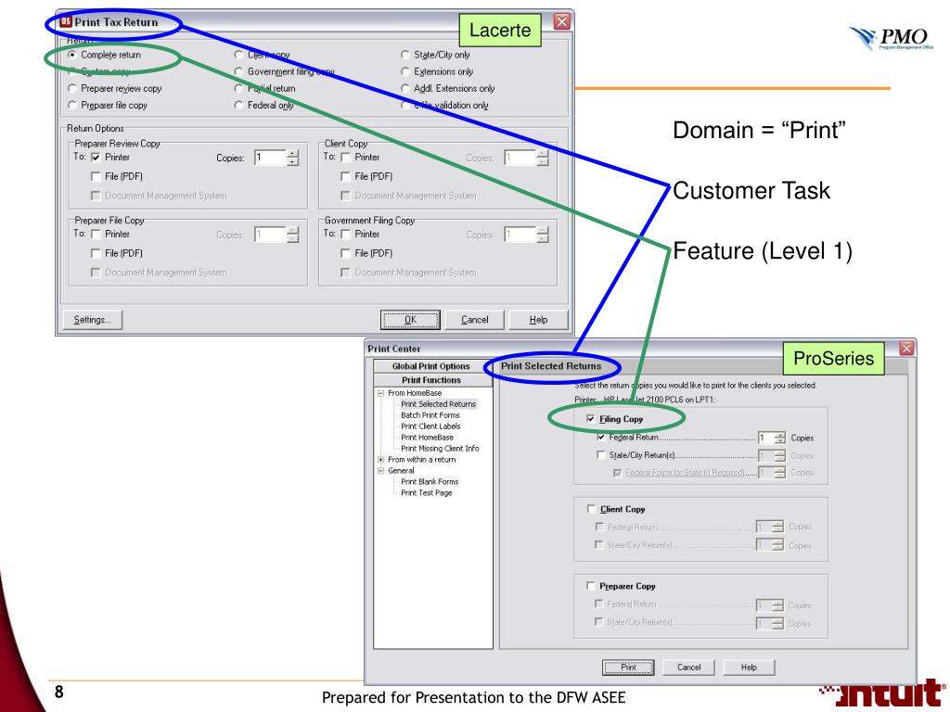
Task: Uncheck Federal Return under Filing Copy
Action: 601,438
